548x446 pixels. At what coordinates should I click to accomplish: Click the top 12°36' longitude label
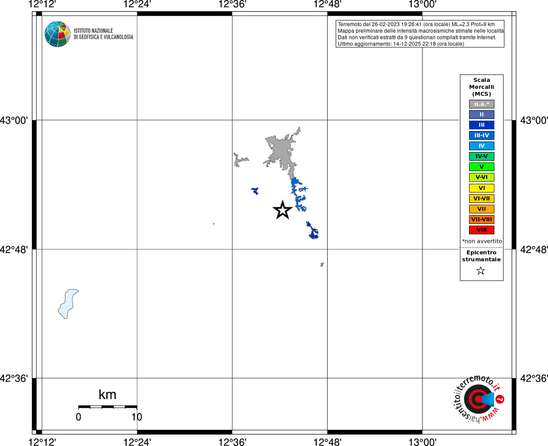[232, 4]
